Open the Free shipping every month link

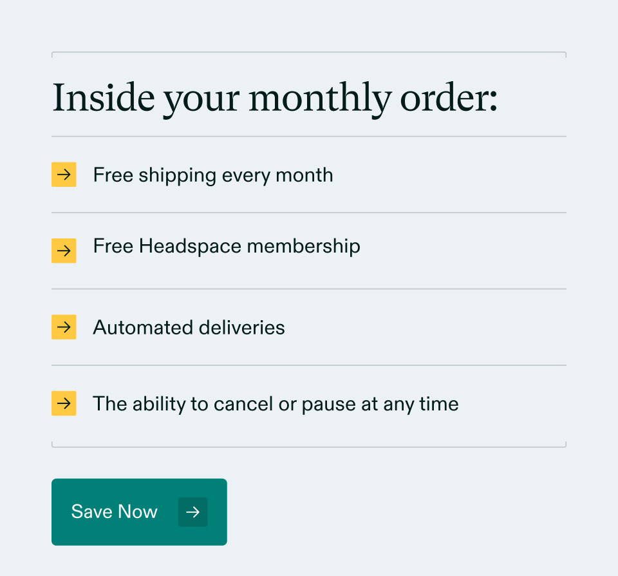tap(213, 175)
